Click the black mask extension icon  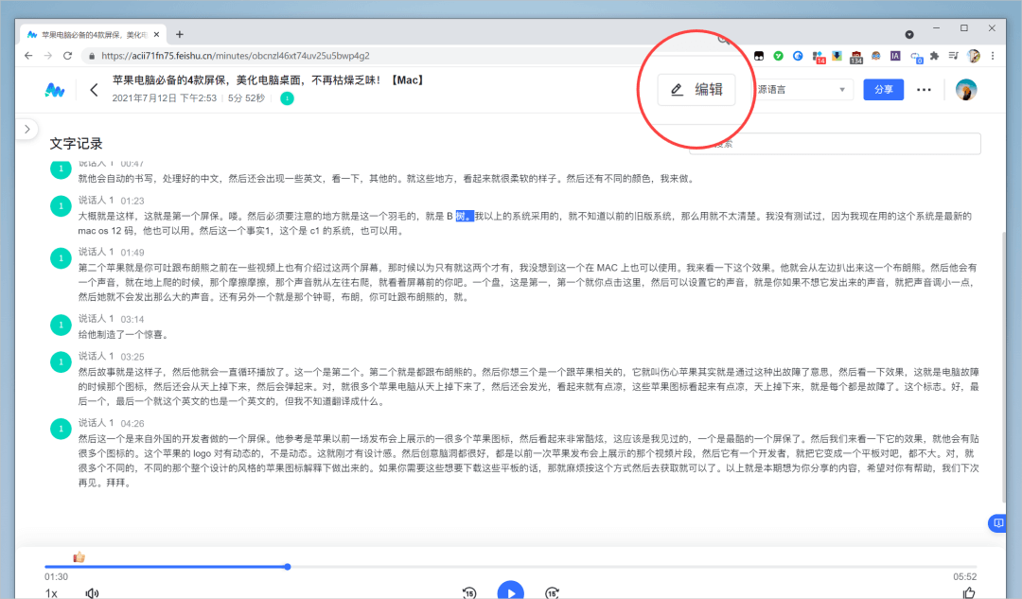pos(759,56)
